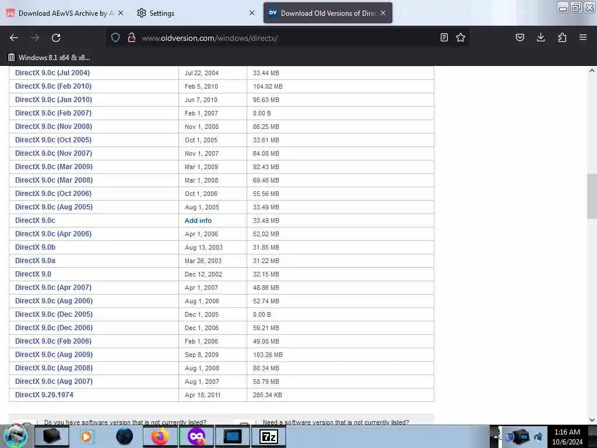Screen dimensions: 597x448
Task: Select the date cell Dec 12, 2002
Action: [203, 274]
